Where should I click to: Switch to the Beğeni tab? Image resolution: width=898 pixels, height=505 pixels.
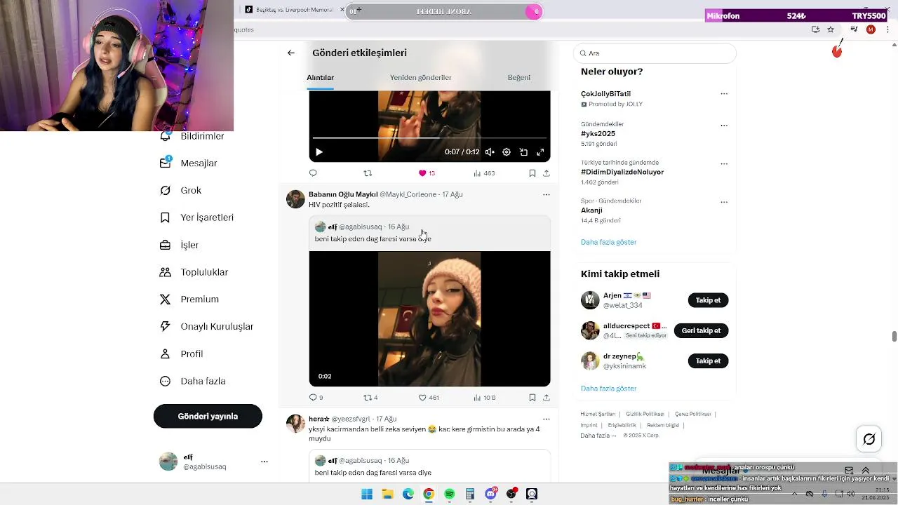[519, 77]
